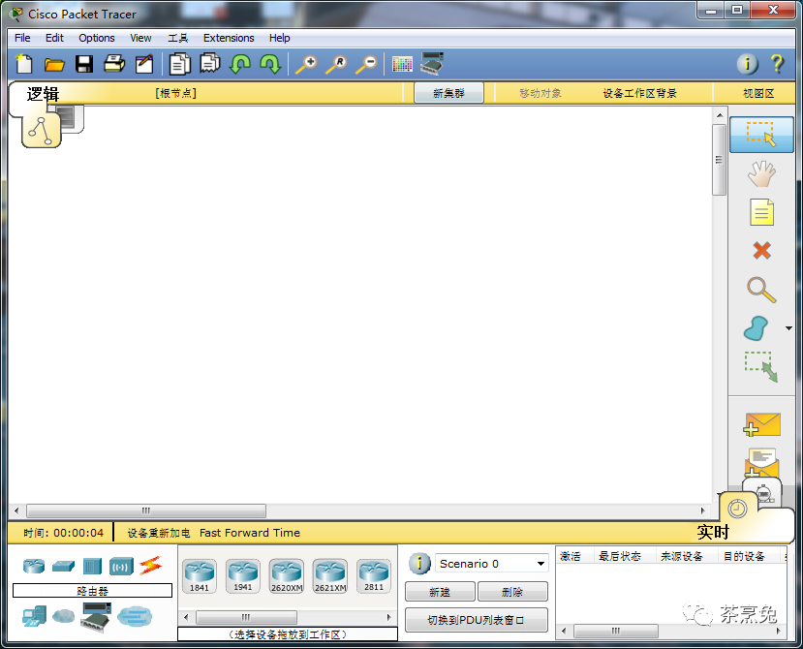Open the Options menu
The height and width of the screenshot is (649, 803).
96,38
